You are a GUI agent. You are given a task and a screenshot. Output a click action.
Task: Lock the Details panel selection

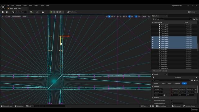(x=197, y=77)
